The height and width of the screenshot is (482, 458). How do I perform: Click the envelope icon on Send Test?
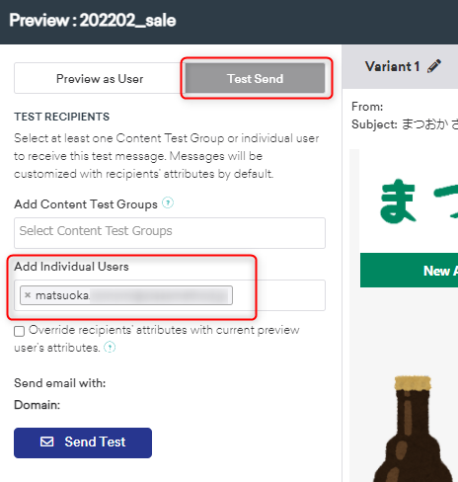point(46,442)
